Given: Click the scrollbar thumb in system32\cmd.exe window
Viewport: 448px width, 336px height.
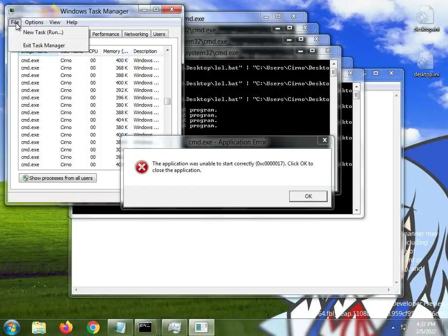Looking at the screenshot, I should click(333, 72).
